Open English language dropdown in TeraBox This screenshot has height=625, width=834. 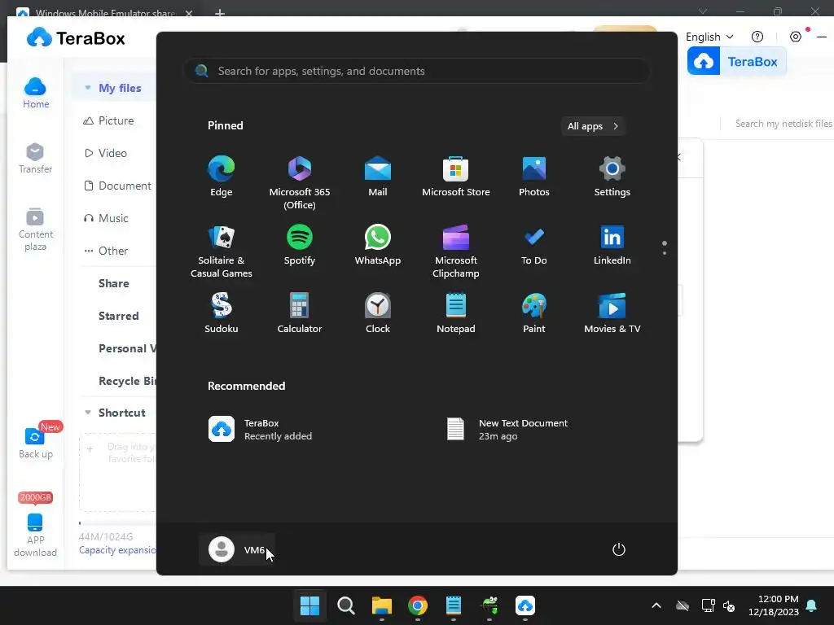click(709, 37)
